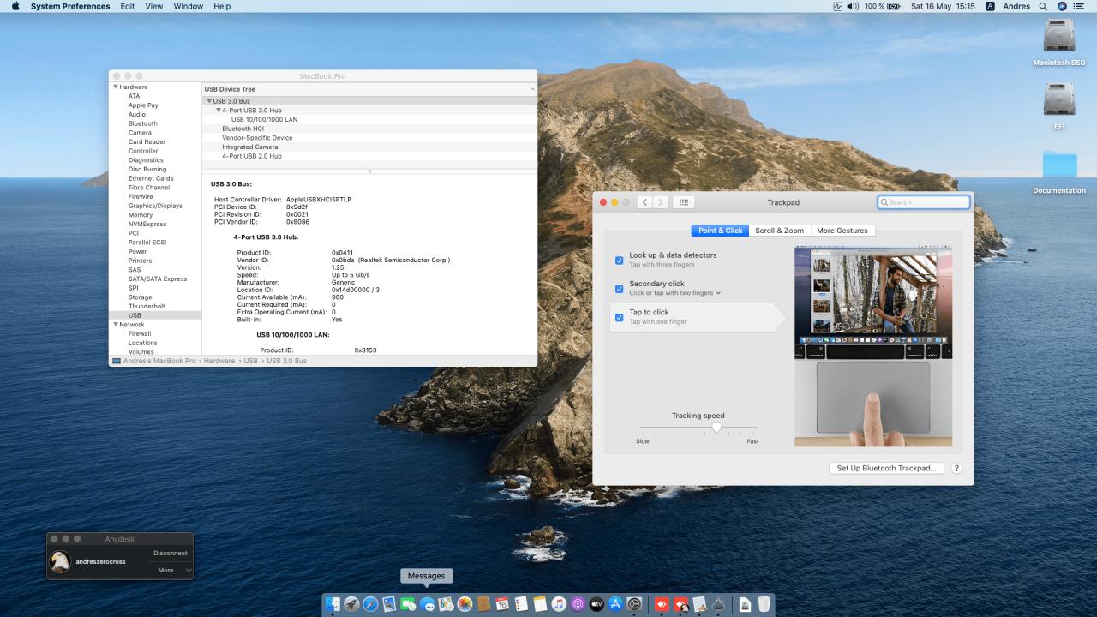Image resolution: width=1097 pixels, height=617 pixels.
Task: Launch Music from the Dock
Action: (x=559, y=604)
